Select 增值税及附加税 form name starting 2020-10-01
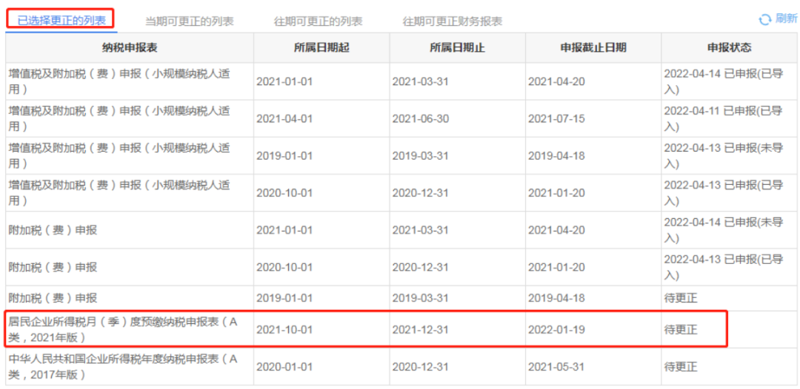This screenshot has width=800, height=389. [119, 193]
